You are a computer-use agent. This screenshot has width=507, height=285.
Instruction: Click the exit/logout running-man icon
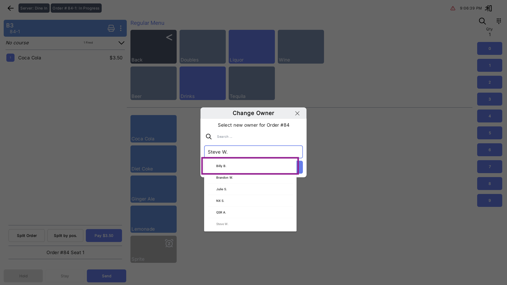488,8
